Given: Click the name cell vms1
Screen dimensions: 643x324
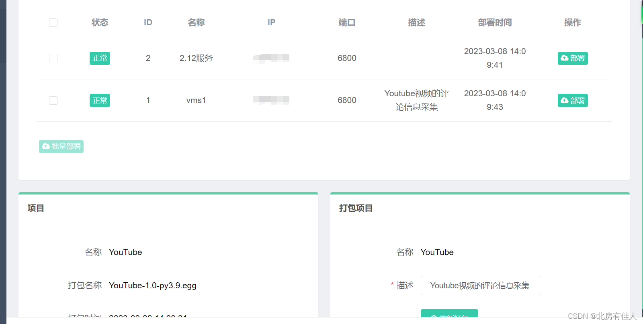Looking at the screenshot, I should tap(196, 100).
